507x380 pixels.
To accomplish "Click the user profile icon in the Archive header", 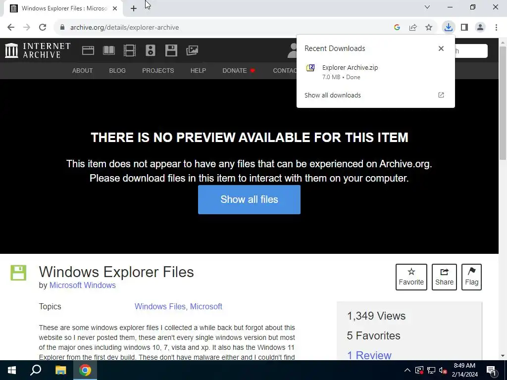I will (292, 50).
